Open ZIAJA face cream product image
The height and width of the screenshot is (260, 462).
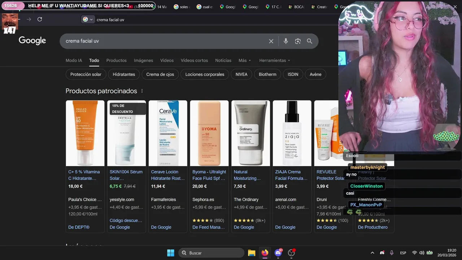[292, 133]
